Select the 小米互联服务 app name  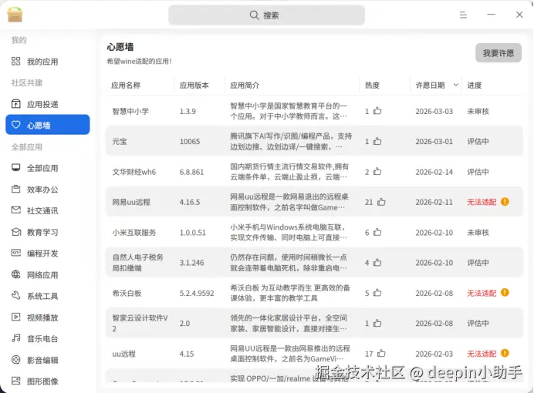pyautogui.click(x=133, y=233)
